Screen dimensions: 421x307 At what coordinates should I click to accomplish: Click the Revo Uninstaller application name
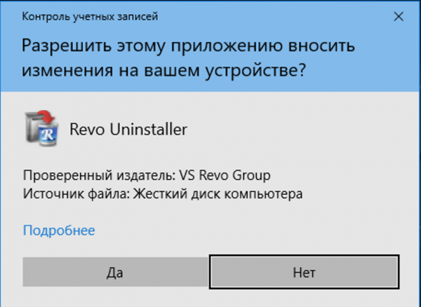point(128,130)
